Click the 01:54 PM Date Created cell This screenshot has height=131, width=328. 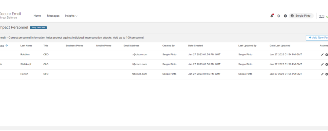point(204,54)
